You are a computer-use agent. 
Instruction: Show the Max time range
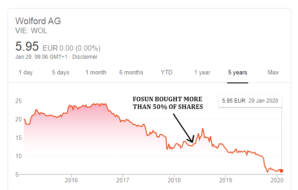point(273,72)
